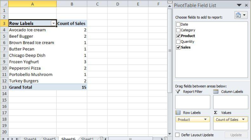Open the Row Labels filter dropdown in A3
Viewport: 251px width, 140px height.
[53, 23]
